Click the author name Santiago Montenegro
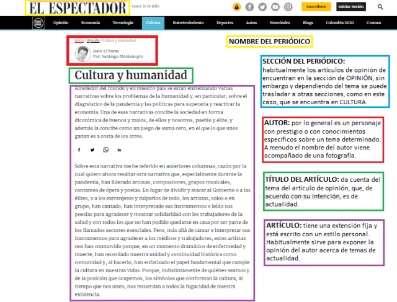397x302 pixels. (122, 56)
